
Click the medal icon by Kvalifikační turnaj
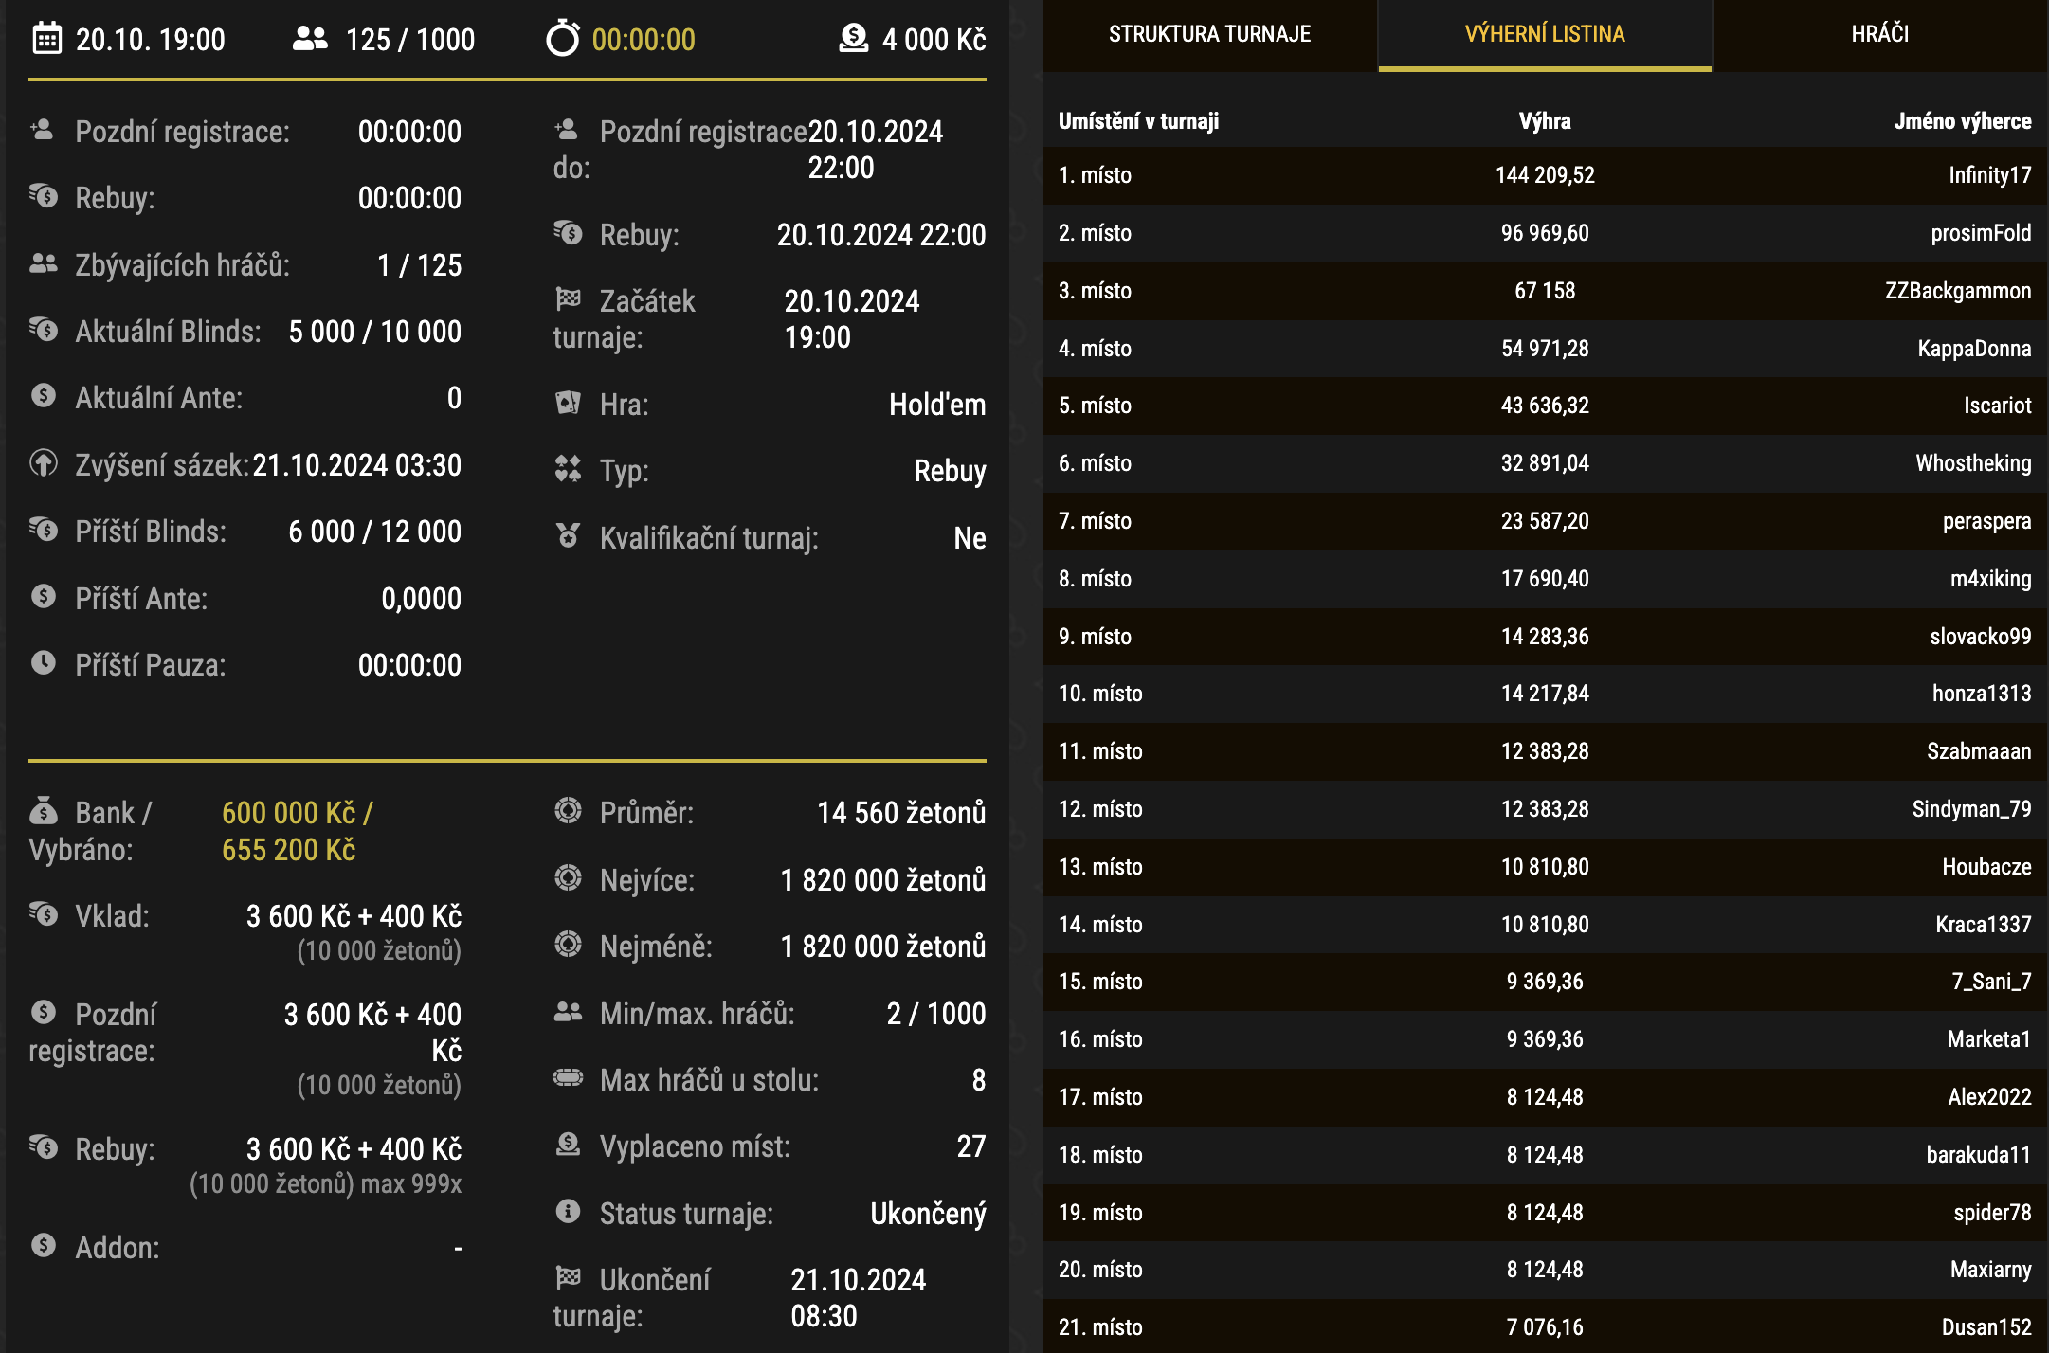pyautogui.click(x=568, y=536)
